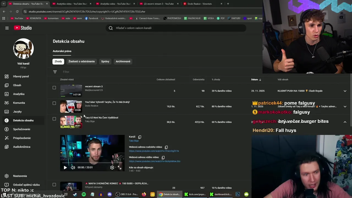The width and height of the screenshot is (352, 198).
Task: Click Odoslať spätnú väzbu
Action: click(26, 185)
